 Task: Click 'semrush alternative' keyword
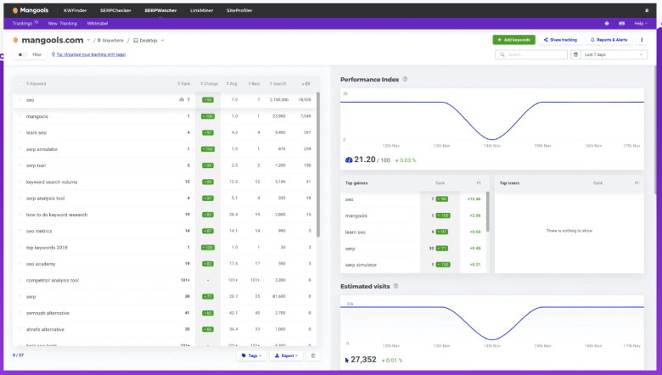[48, 313]
